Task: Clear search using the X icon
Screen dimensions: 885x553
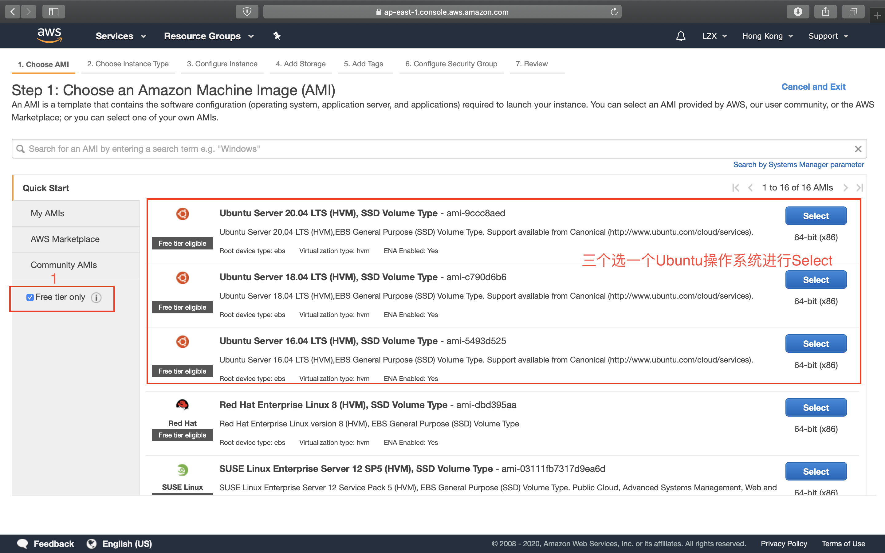Action: 858,149
